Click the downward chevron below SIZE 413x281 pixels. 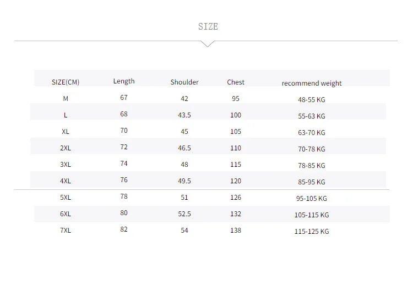pyautogui.click(x=208, y=44)
